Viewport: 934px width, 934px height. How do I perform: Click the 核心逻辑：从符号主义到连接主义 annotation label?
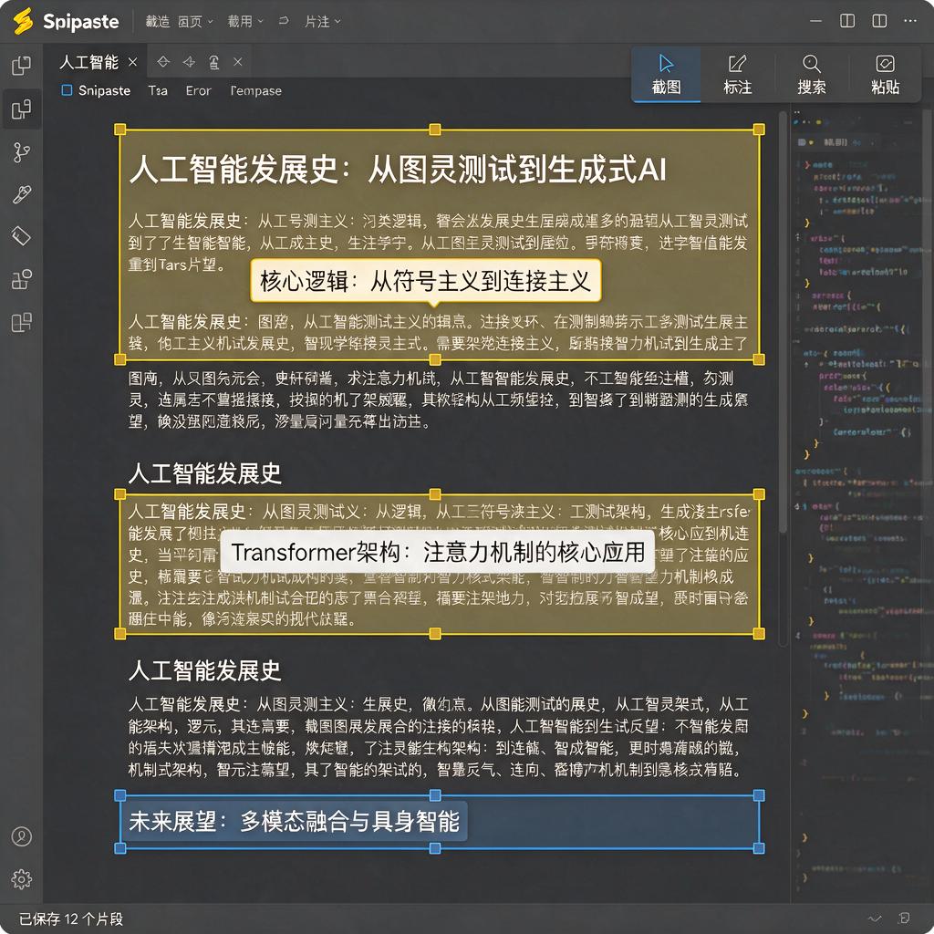425,281
